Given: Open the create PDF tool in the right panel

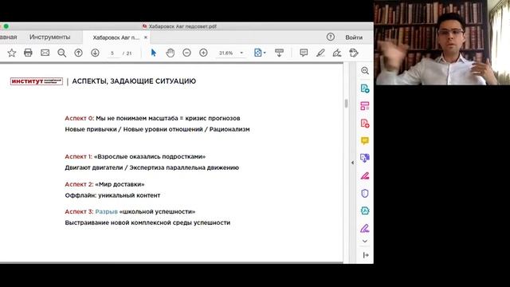Looking at the screenshot, I should (x=365, y=124).
